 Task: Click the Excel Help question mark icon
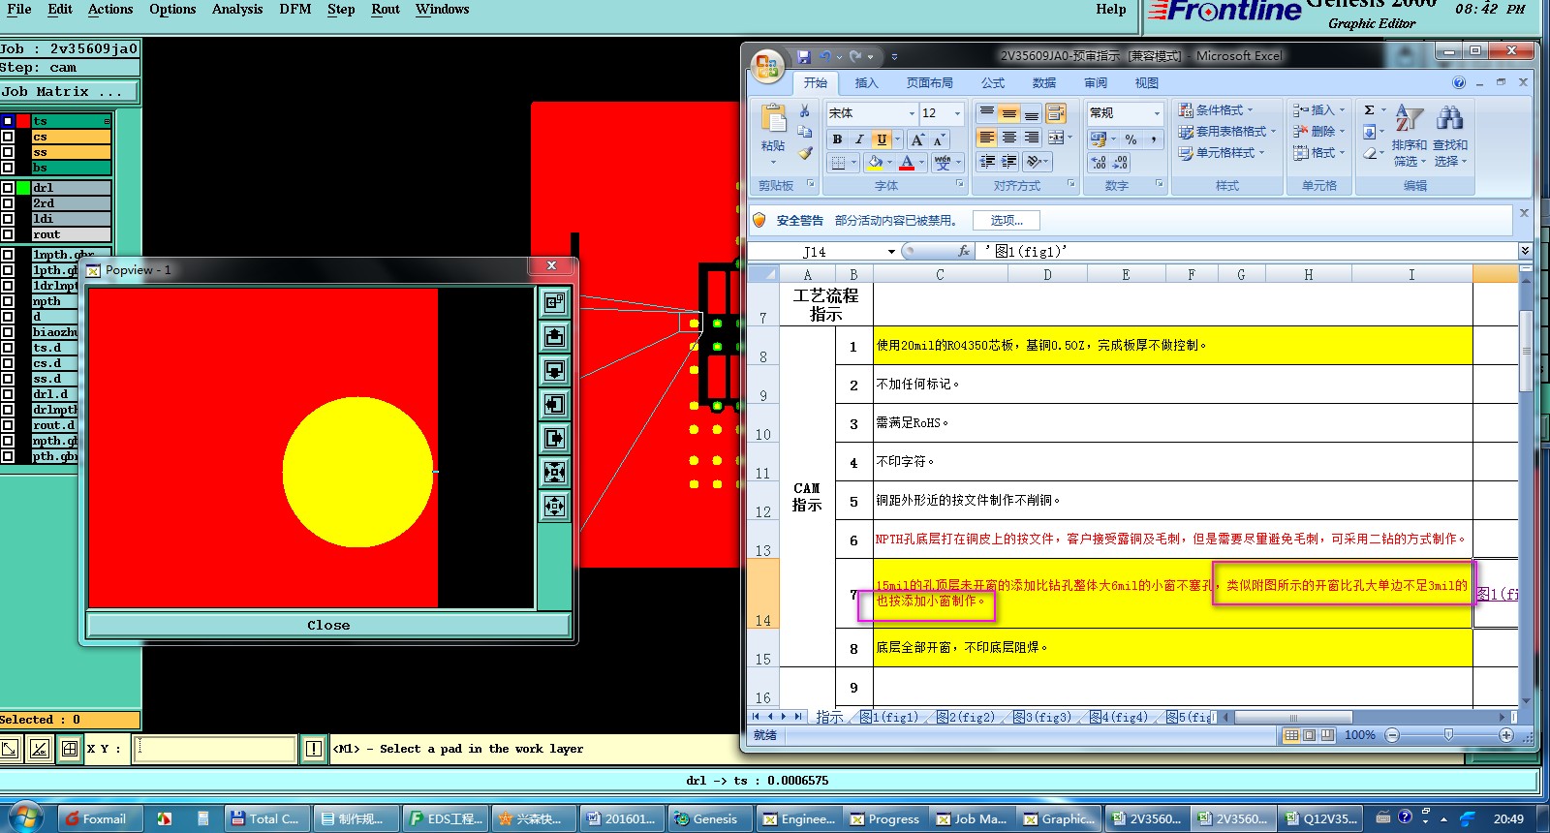(x=1459, y=83)
